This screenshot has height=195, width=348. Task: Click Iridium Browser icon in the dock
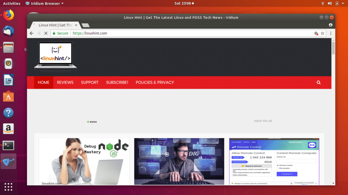click(x=9, y=162)
